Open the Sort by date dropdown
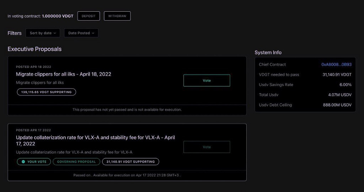The image size is (364, 192). click(43, 33)
